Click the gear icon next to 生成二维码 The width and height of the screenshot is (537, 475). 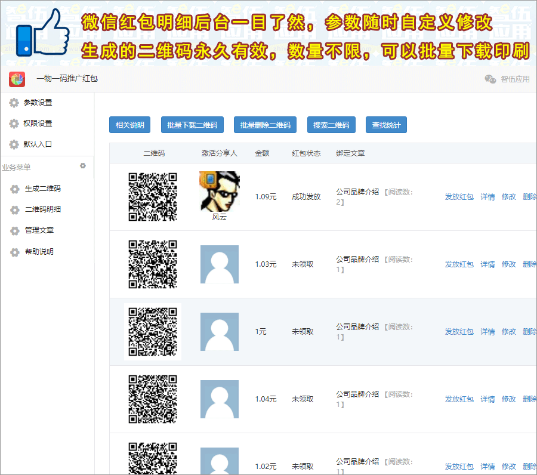(15, 189)
